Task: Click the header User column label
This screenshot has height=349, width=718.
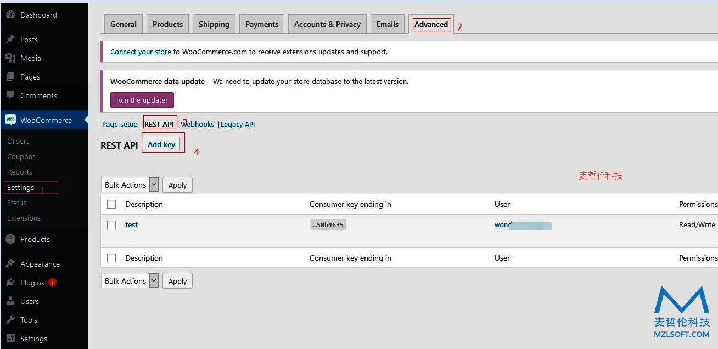Action: [x=502, y=204]
